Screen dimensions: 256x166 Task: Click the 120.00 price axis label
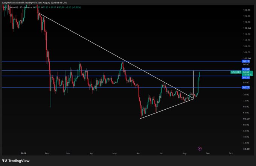(247, 28)
